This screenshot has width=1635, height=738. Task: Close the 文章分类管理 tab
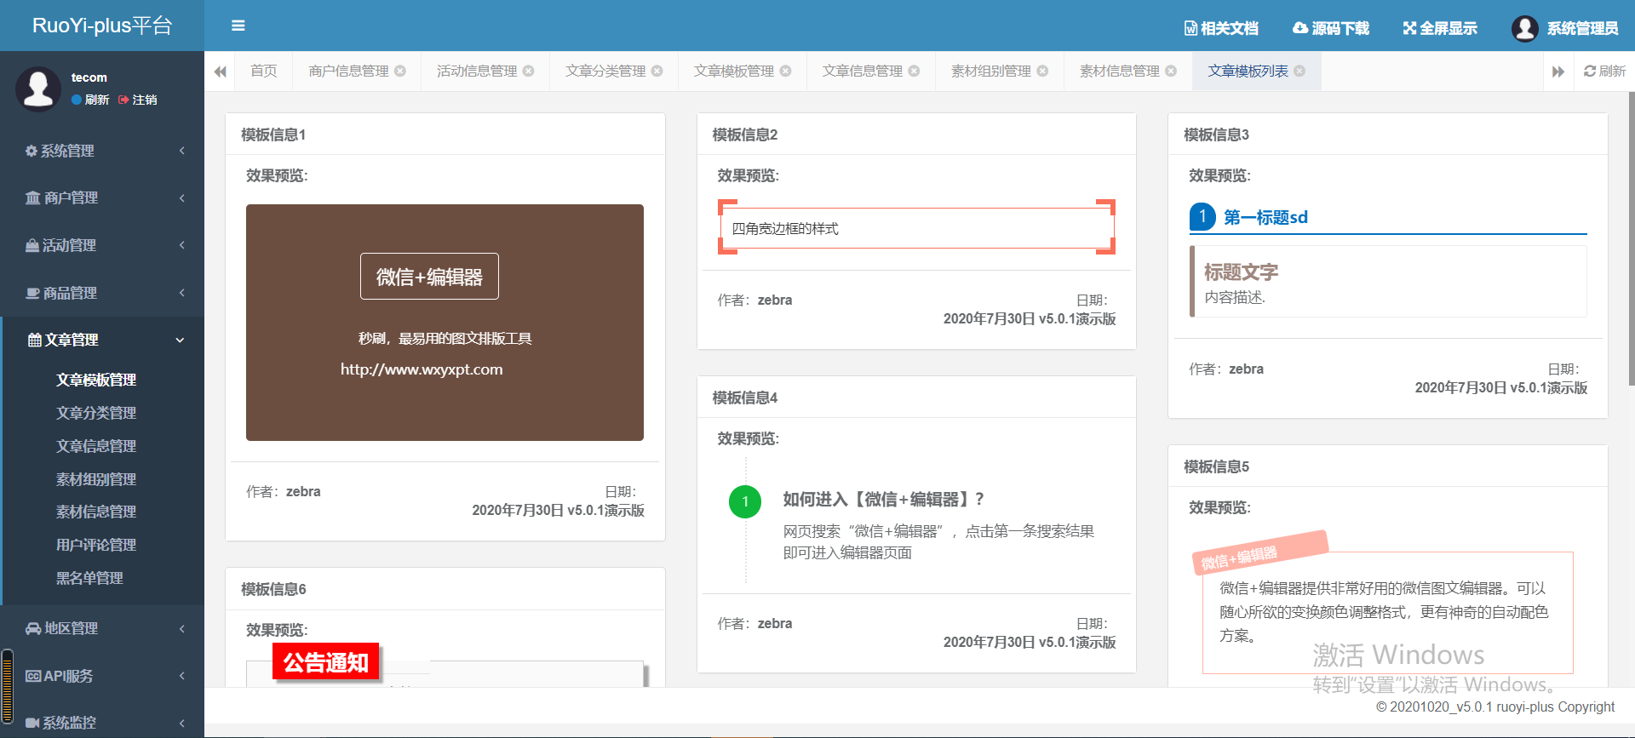[657, 71]
